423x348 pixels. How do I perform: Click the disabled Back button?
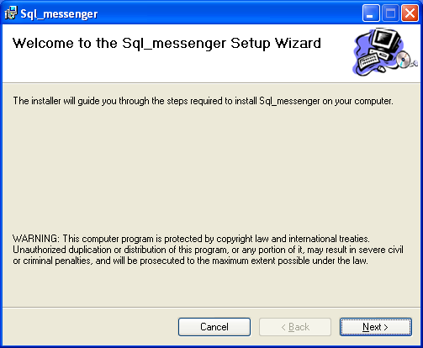(295, 327)
